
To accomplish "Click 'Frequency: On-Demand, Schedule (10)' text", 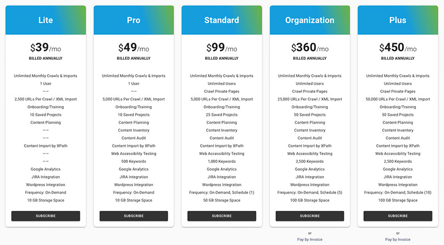I will click(x=398, y=192).
